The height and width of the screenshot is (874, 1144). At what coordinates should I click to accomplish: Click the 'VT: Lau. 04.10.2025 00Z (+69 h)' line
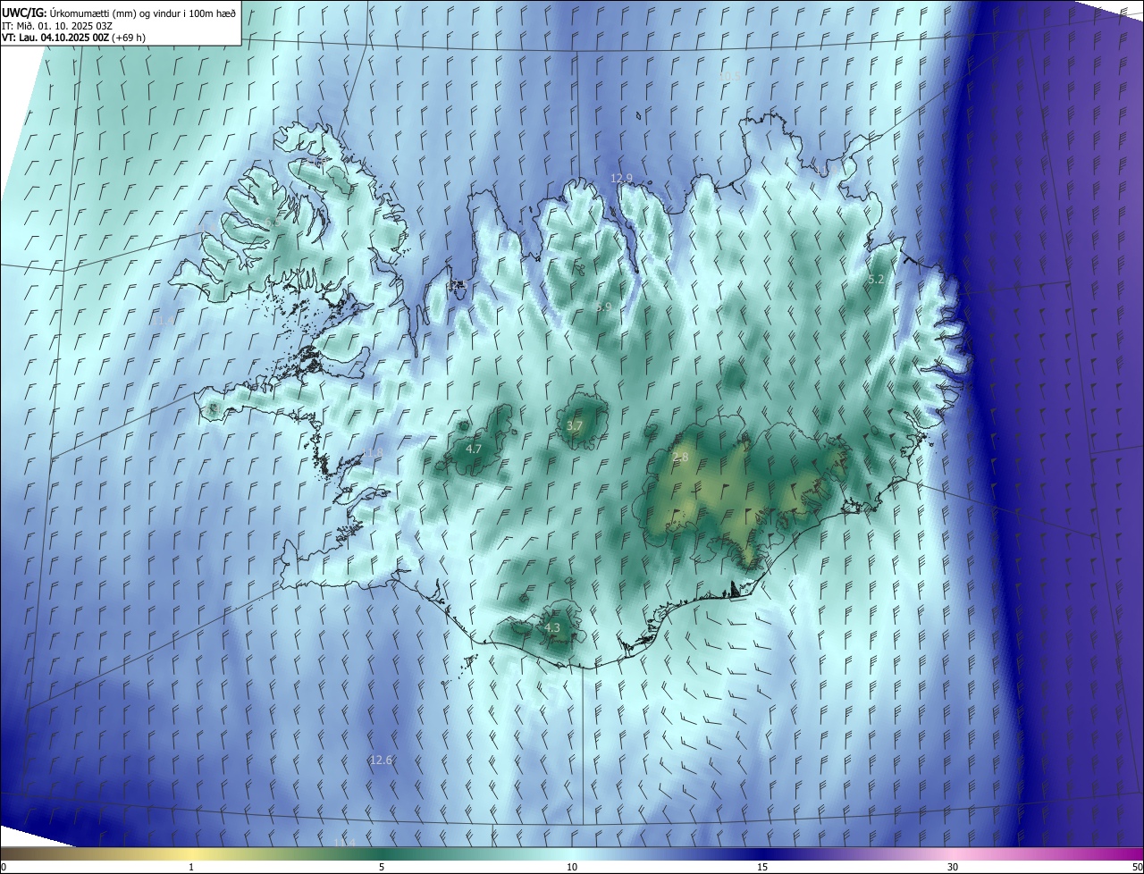tap(73, 38)
